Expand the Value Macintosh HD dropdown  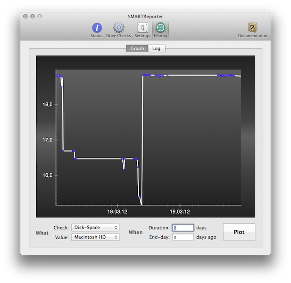click(x=95, y=237)
